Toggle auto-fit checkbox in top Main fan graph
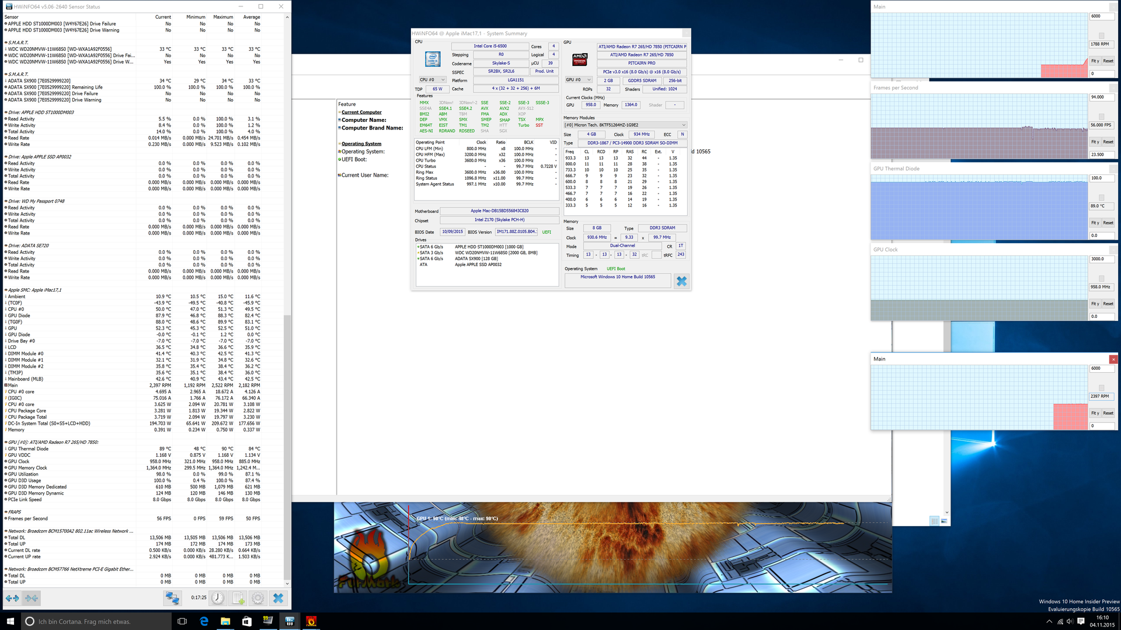Screen dimensions: 1121x630 [x=1102, y=36]
